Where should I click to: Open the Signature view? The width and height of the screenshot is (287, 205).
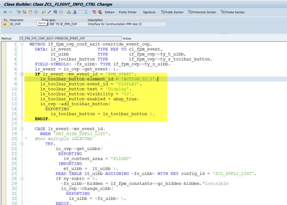pyautogui.click(x=149, y=12)
